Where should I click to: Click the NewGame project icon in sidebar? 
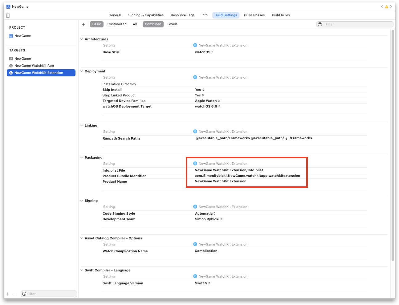[11, 36]
